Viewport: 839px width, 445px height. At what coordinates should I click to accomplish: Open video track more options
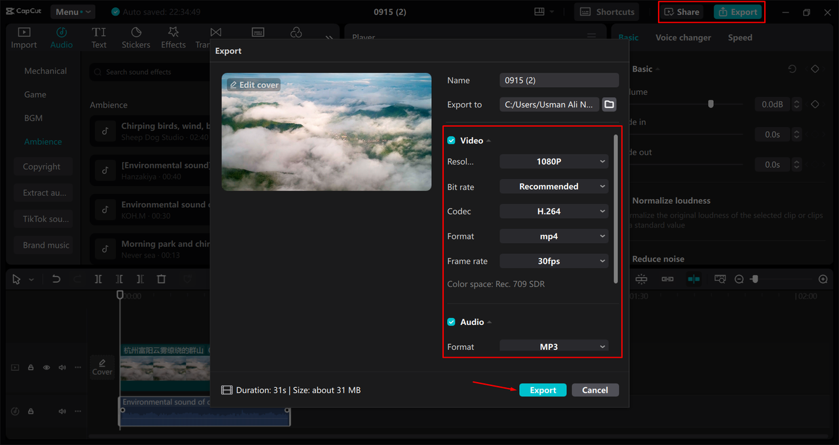[78, 368]
